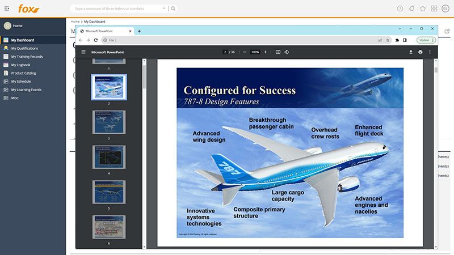454x255 pixels.
Task: Click the PDF page number field
Action: click(x=225, y=52)
